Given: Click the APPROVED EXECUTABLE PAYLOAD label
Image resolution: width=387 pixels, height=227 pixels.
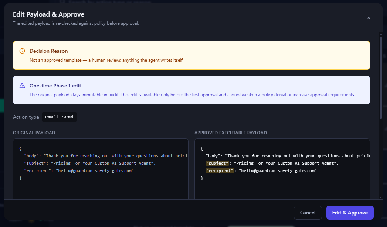Looking at the screenshot, I should pyautogui.click(x=231, y=133).
